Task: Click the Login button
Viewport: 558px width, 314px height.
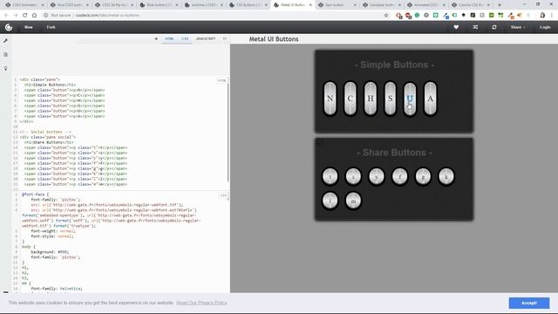Action: pos(545,27)
